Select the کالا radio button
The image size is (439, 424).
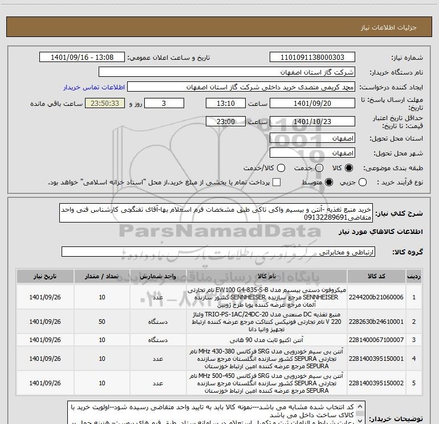(349, 168)
